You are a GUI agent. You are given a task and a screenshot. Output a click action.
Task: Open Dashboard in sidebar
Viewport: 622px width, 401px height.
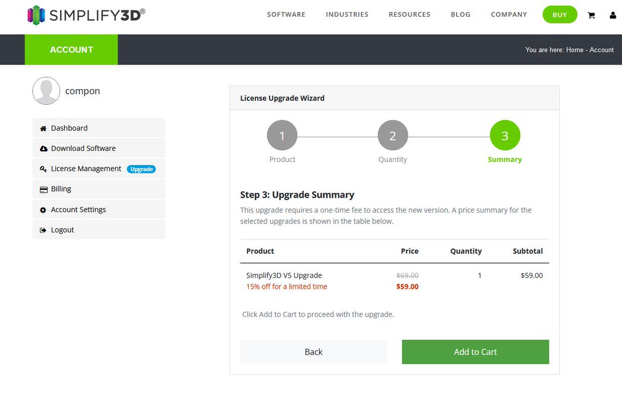click(98, 128)
